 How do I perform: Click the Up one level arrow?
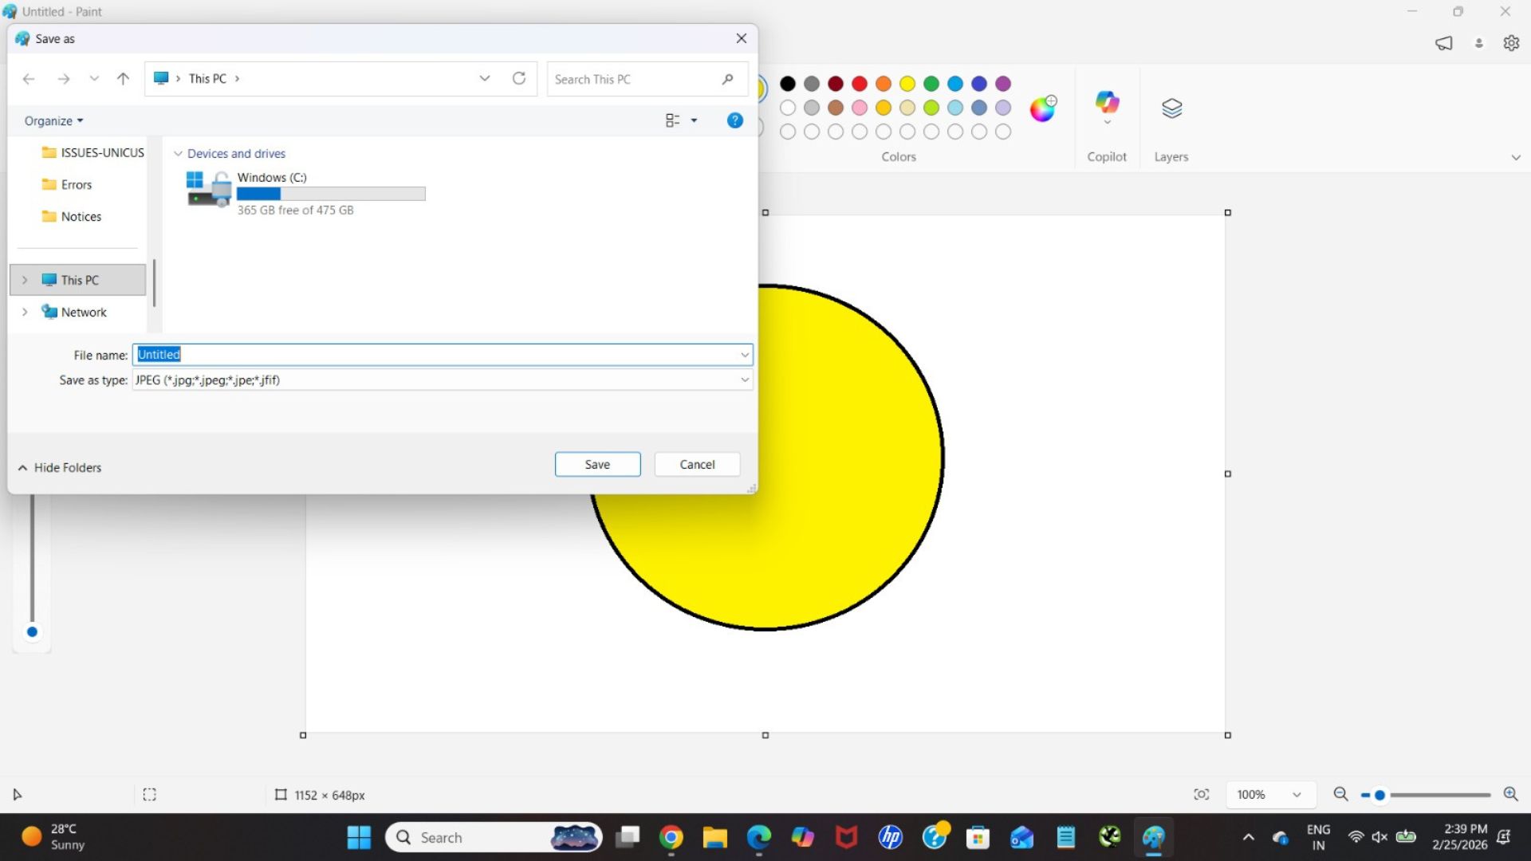click(x=123, y=78)
